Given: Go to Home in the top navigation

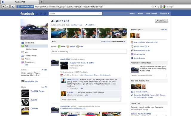Looking at the screenshot, I should coord(132,14).
